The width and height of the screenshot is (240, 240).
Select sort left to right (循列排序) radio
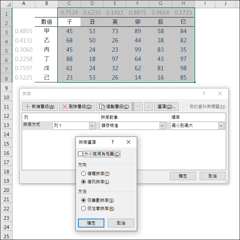point(83,182)
